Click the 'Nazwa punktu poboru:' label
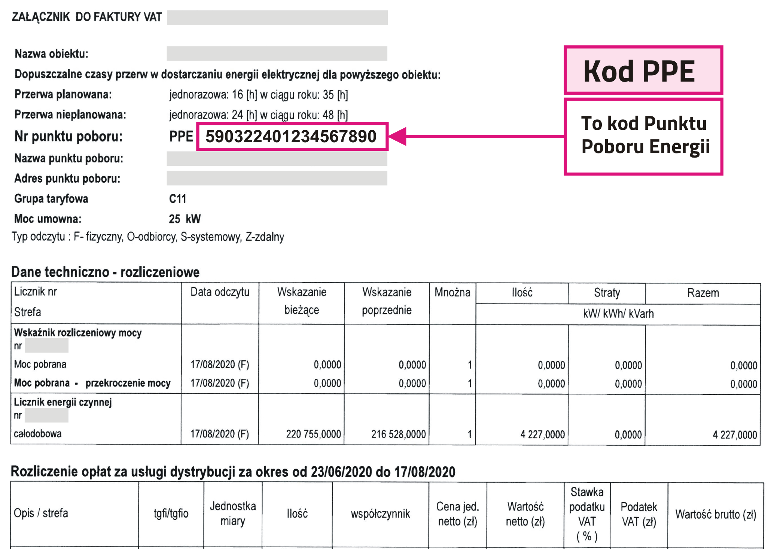 [x=68, y=158]
